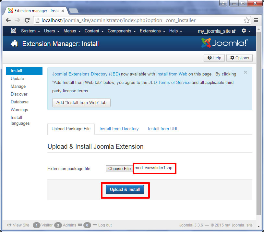Click the browser forward arrow
Screen dimensions: 264x232
pyautogui.click(x=18, y=20)
